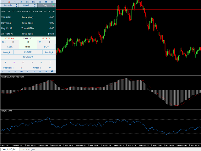The height and width of the screenshot is (151, 201).
Task: Toggle the C option letter
Action: coord(50,62)
